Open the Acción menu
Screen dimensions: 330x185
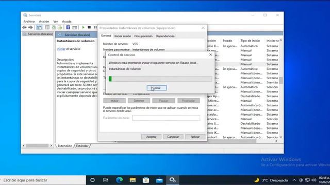click(44, 22)
